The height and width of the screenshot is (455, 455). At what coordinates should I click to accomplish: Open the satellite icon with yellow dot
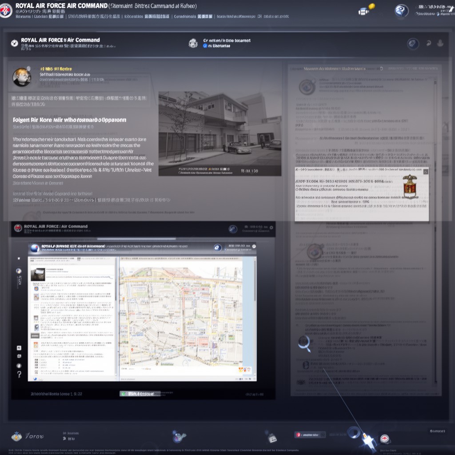(x=366, y=10)
